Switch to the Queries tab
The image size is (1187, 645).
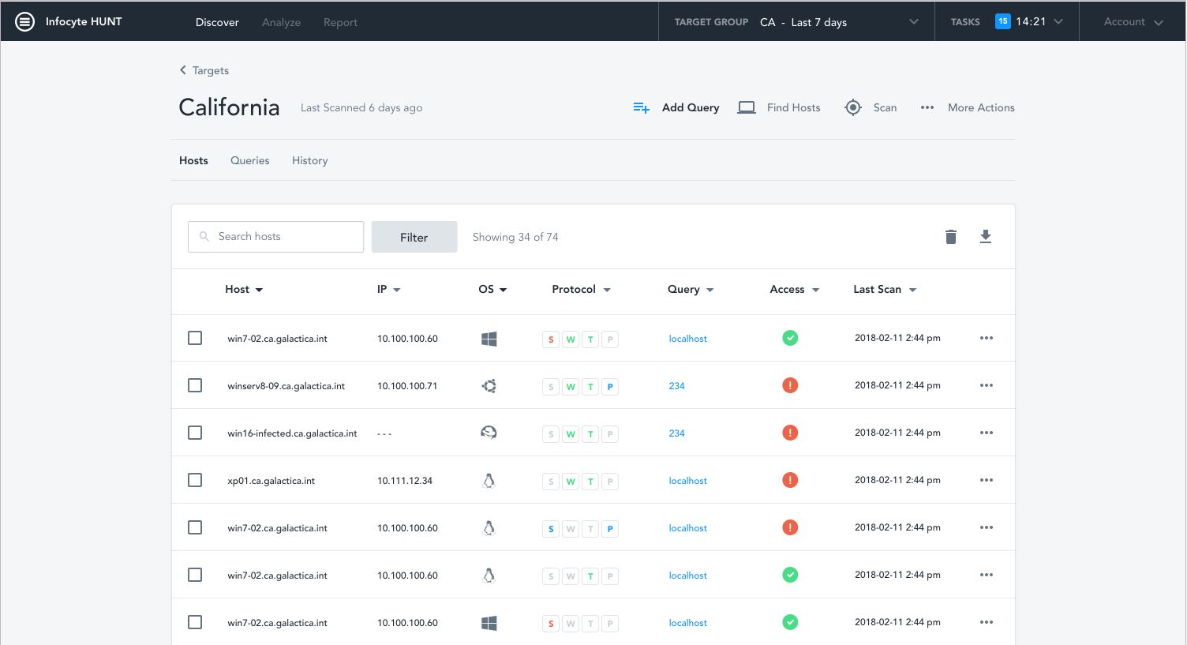(249, 160)
